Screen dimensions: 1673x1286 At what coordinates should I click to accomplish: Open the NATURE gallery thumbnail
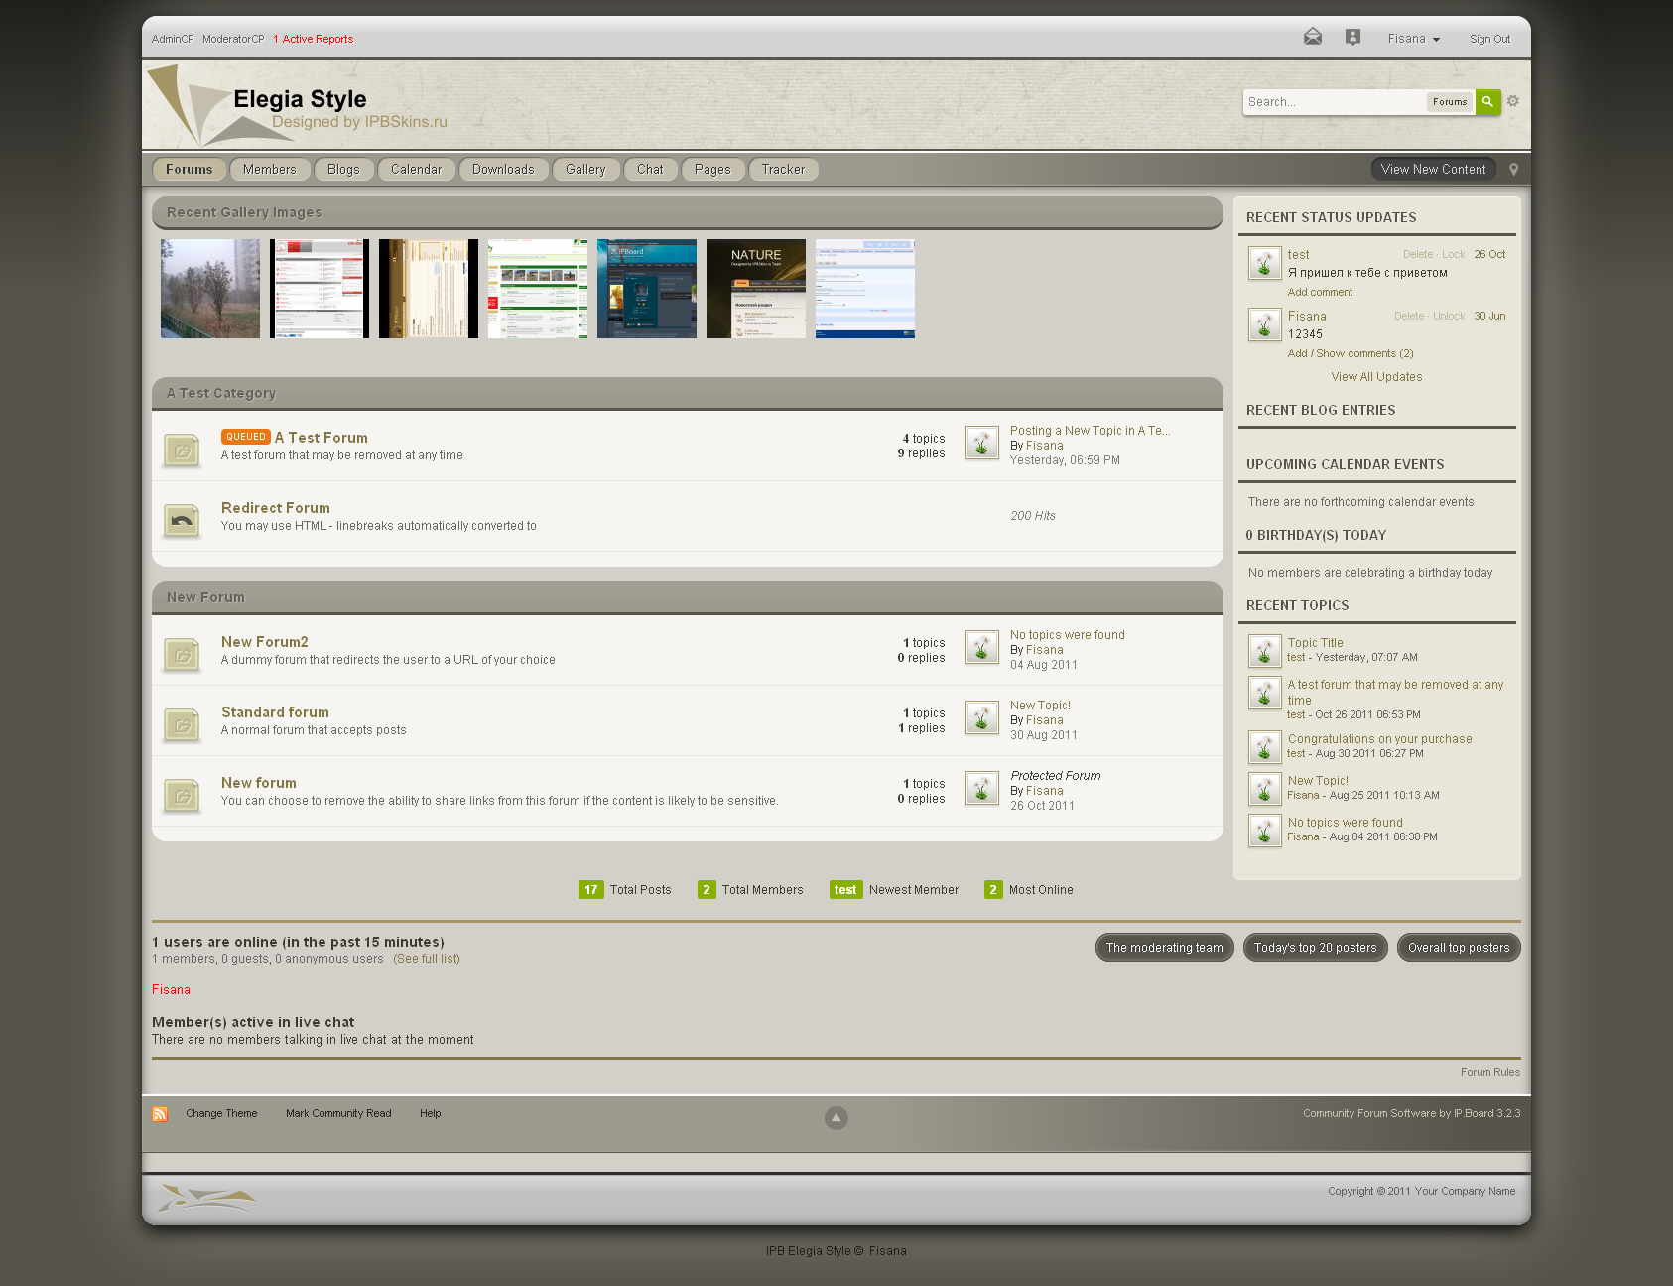click(x=755, y=289)
